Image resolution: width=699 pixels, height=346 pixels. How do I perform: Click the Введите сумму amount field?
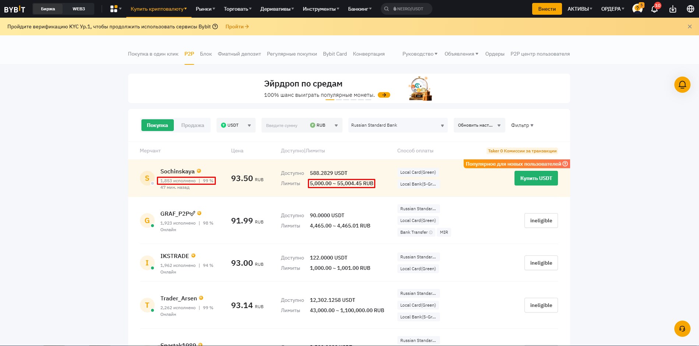[x=284, y=125]
